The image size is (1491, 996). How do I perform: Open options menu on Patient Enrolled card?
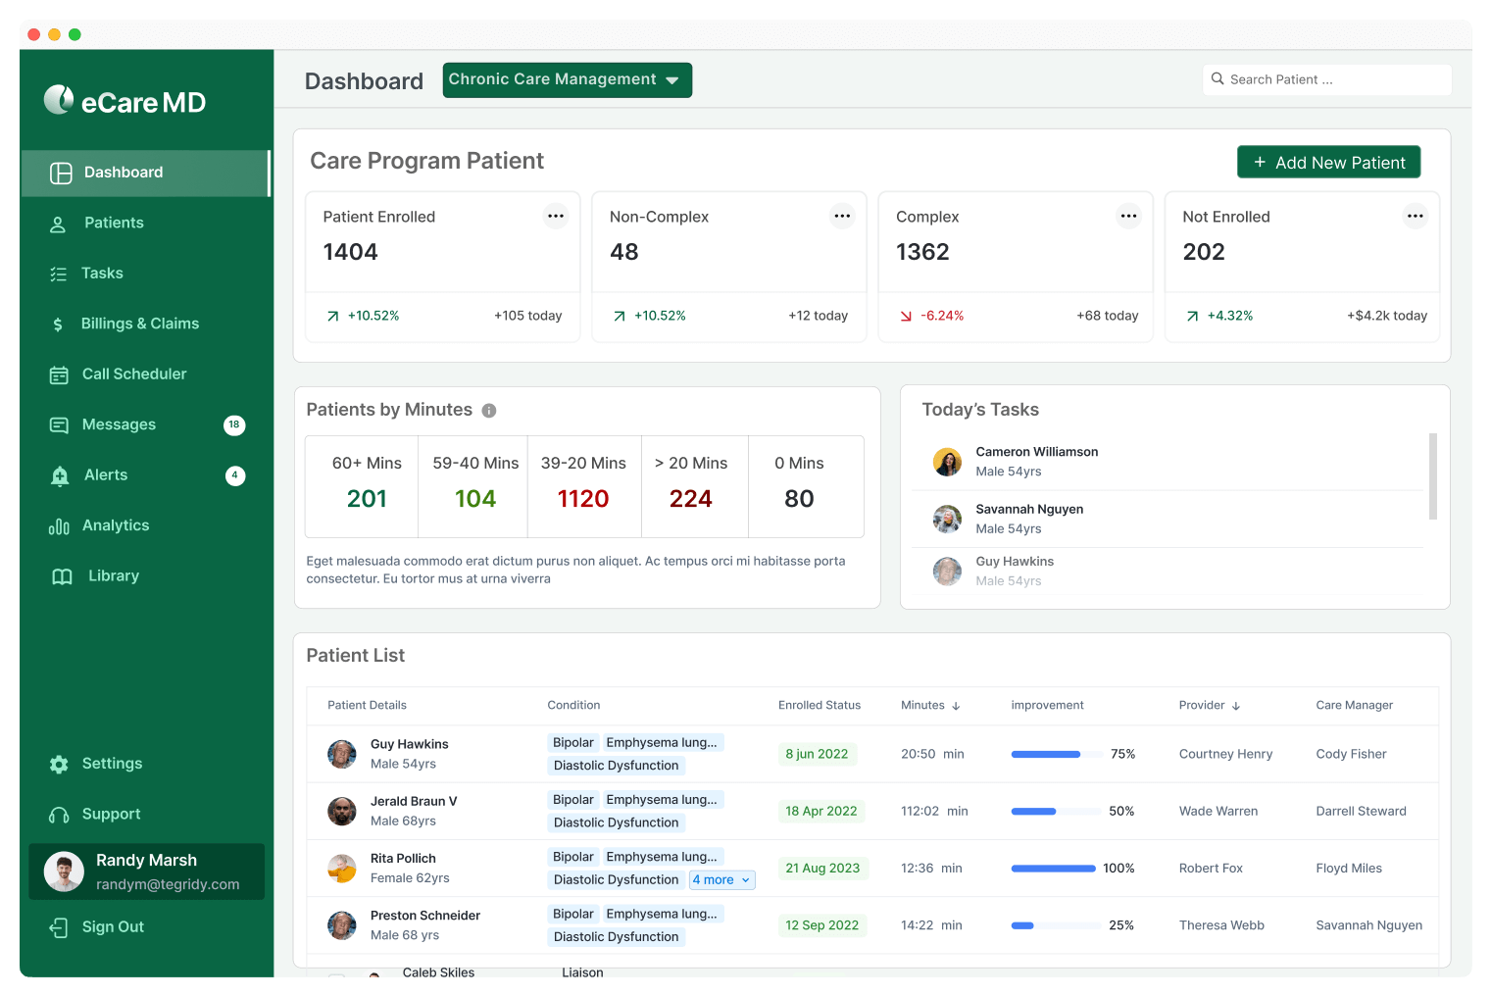[x=556, y=216]
